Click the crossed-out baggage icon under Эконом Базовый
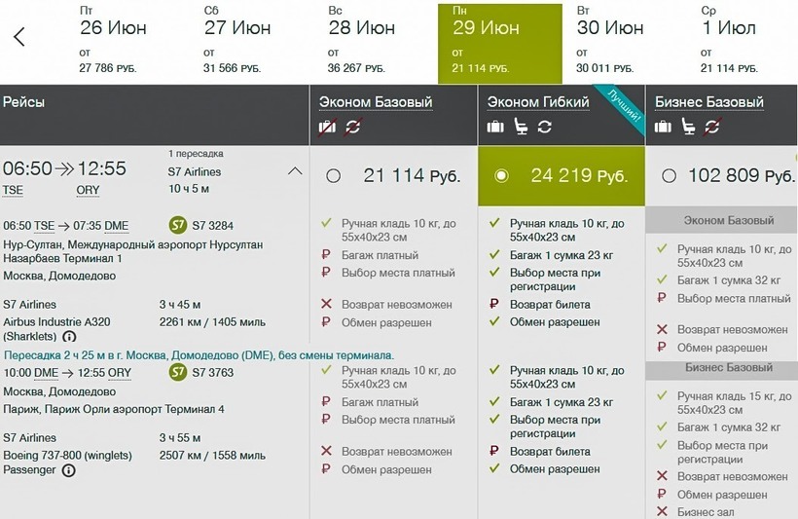The height and width of the screenshot is (519, 798). click(x=327, y=127)
